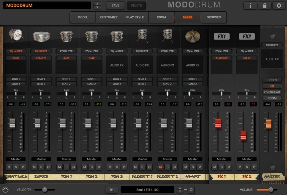The width and height of the screenshot is (287, 195).
Task: Open the PLAY STYLE tab
Action: click(135, 17)
